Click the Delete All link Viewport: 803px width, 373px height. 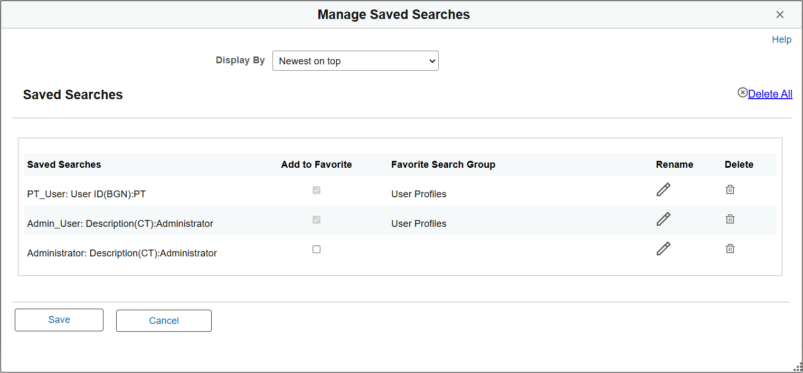coord(770,93)
